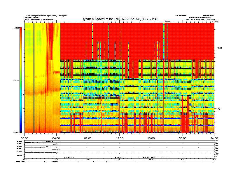Click the 20:00 time axis label
The image size is (231, 178).
[x=183, y=138]
